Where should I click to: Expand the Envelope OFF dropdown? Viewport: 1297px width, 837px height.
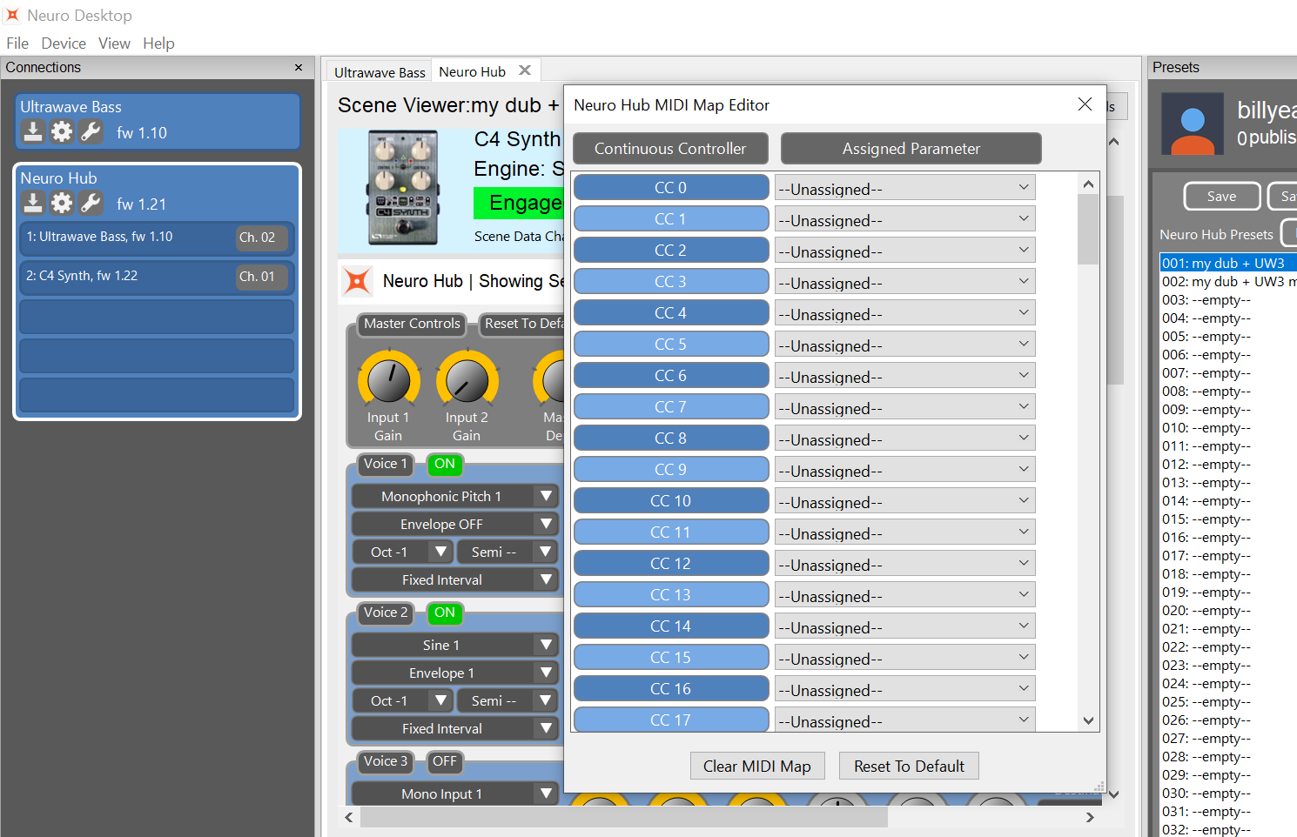click(x=454, y=524)
